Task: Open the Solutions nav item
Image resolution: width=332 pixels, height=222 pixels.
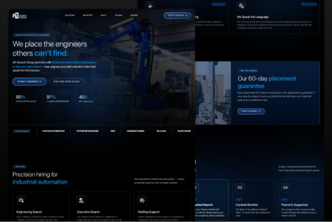Action: pyautogui.click(x=70, y=15)
